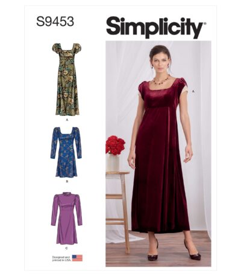Click the letter B label under blue dress
Image resolution: width=241 pixels, height=276 pixels.
tap(67, 181)
